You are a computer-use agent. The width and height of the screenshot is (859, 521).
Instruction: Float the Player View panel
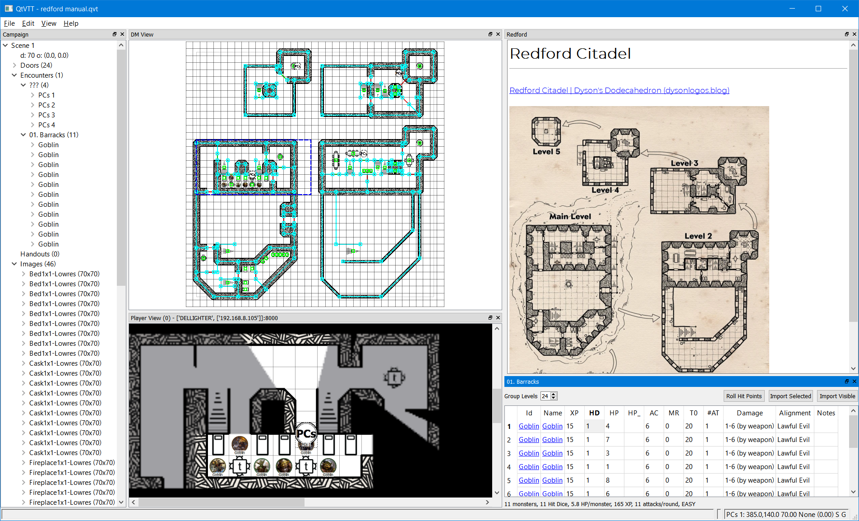(x=490, y=318)
